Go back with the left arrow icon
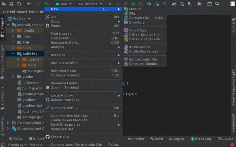The image size is (236, 147). click(x=29, y=4)
